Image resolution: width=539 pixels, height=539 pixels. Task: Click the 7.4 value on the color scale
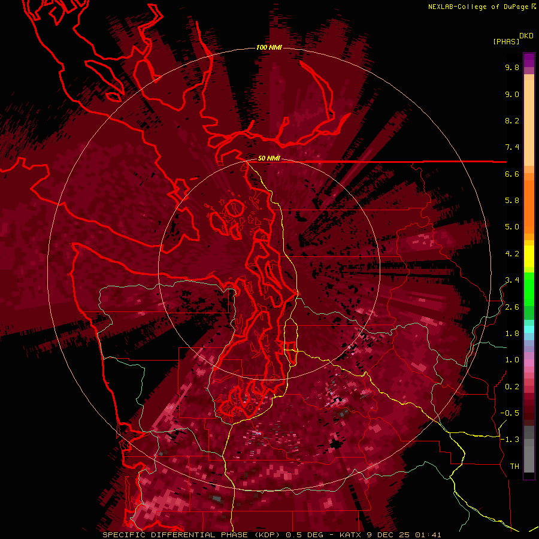512,147
